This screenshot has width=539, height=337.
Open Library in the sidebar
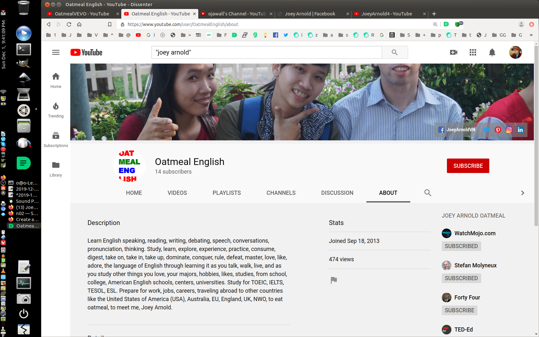pos(56,169)
